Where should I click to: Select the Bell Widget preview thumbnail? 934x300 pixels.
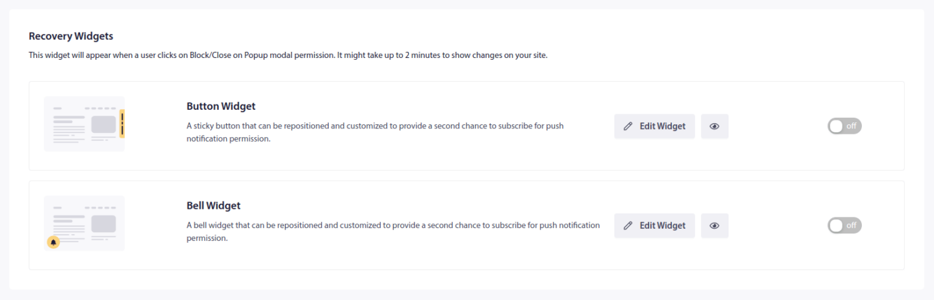pyautogui.click(x=84, y=223)
